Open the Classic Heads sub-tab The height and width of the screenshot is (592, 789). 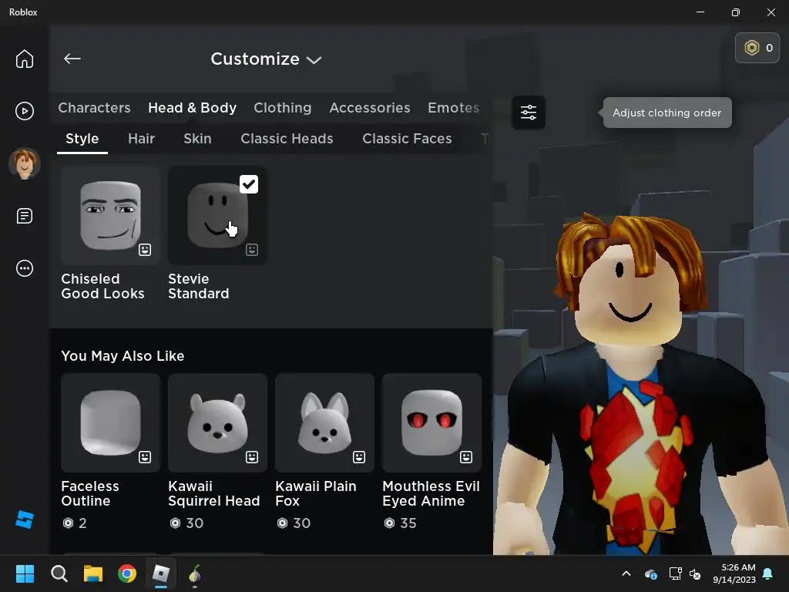point(287,139)
